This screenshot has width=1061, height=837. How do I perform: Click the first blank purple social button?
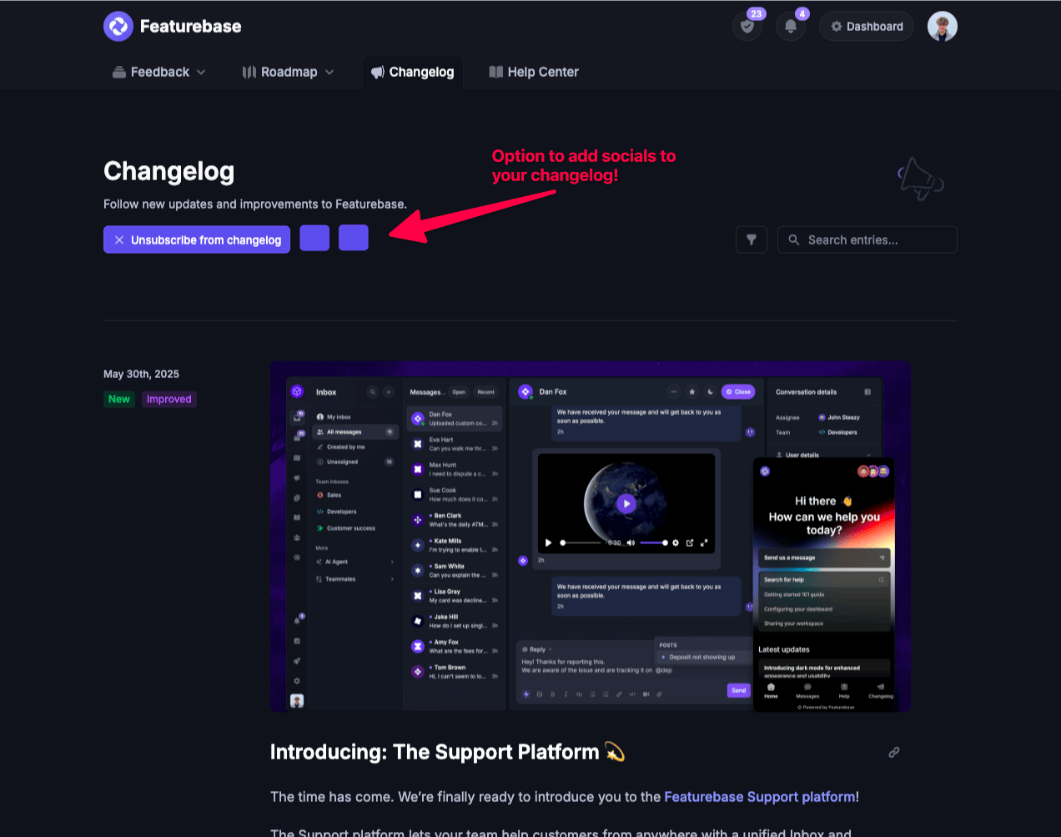pyautogui.click(x=314, y=238)
